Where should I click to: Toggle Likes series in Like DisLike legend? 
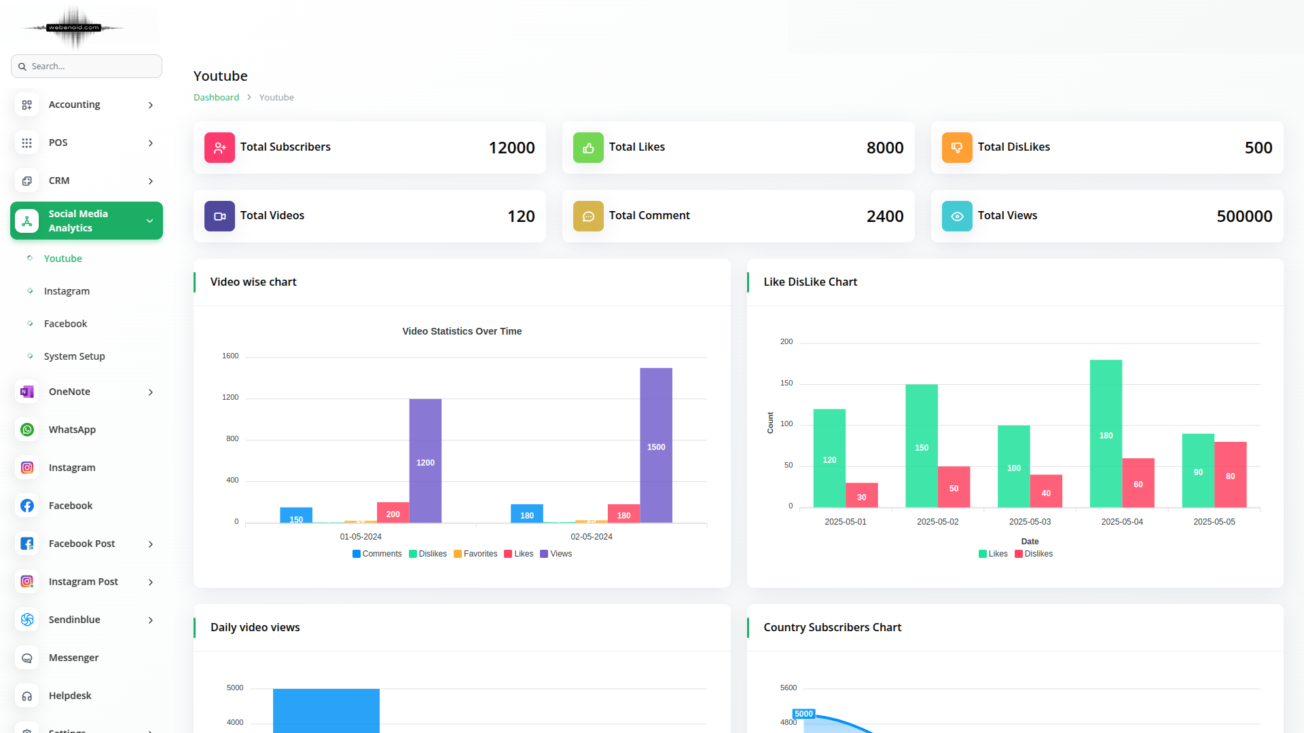[993, 554]
